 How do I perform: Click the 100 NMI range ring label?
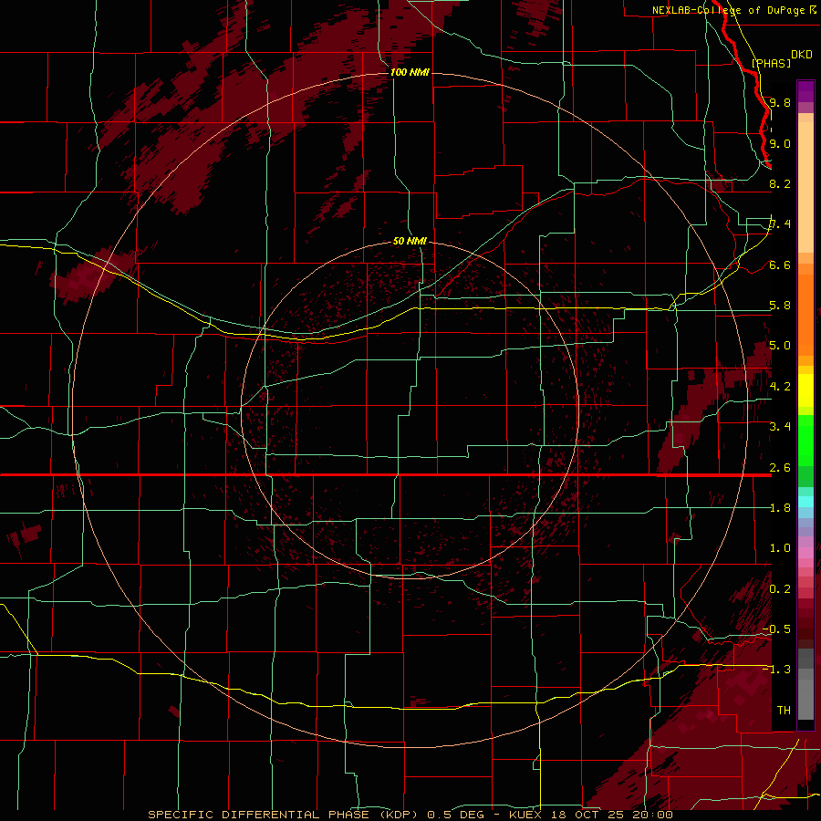pyautogui.click(x=410, y=72)
